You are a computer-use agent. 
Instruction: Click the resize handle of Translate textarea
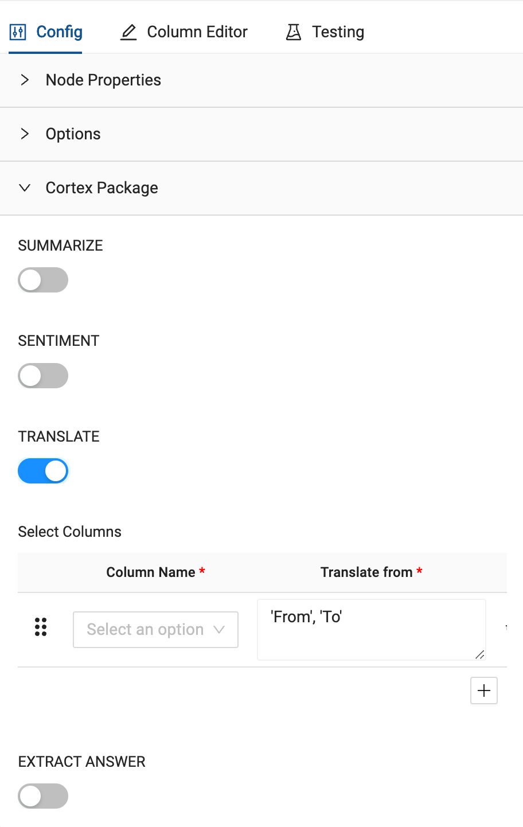480,654
